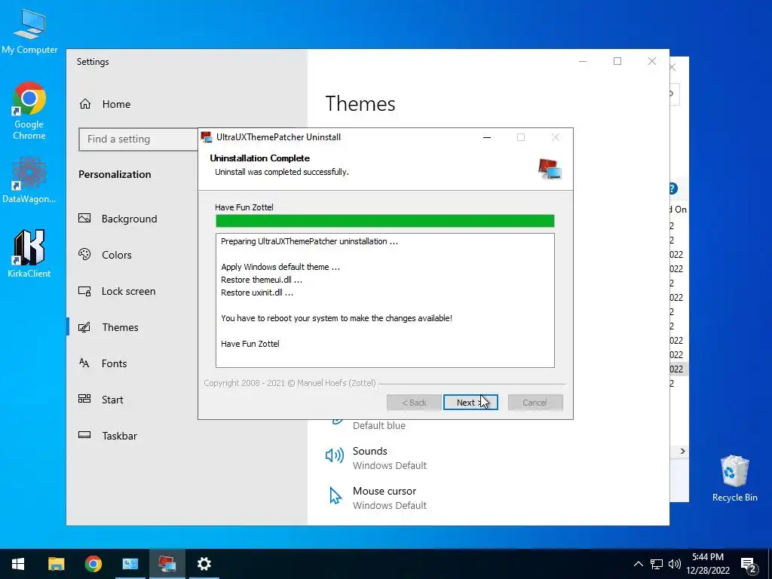Click copyright Manuel Hoefs text

click(289, 383)
